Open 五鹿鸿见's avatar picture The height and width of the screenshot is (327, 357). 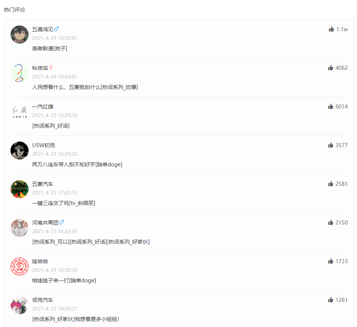click(20, 35)
